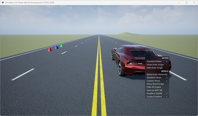Select Show World Origin entry
This screenshot has width=198, height=116.
157,84
